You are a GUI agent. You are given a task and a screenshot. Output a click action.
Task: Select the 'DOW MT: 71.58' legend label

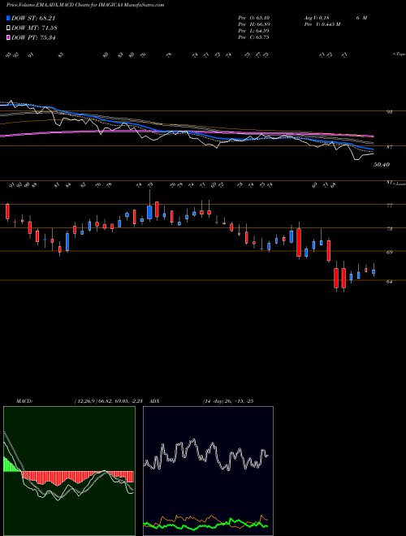pyautogui.click(x=34, y=28)
